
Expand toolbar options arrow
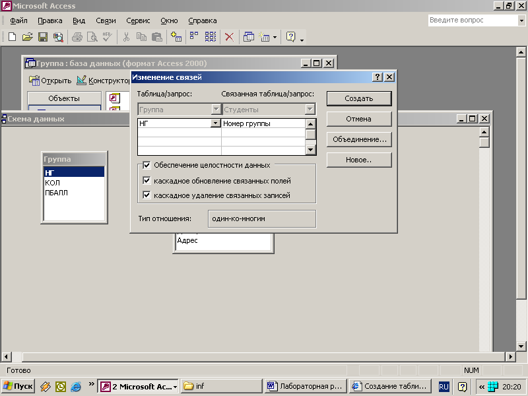click(302, 40)
